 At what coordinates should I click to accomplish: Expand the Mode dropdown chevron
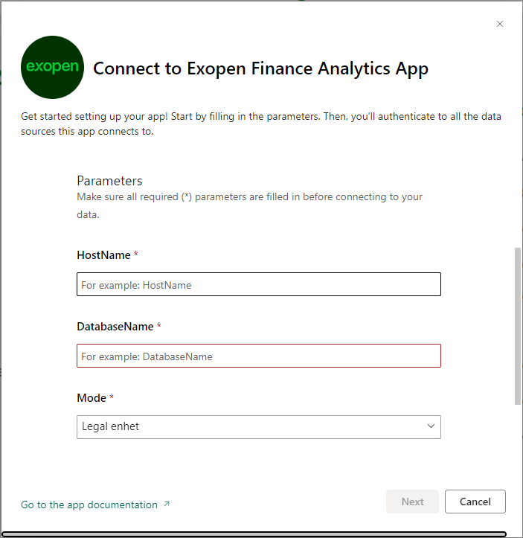[x=431, y=426]
